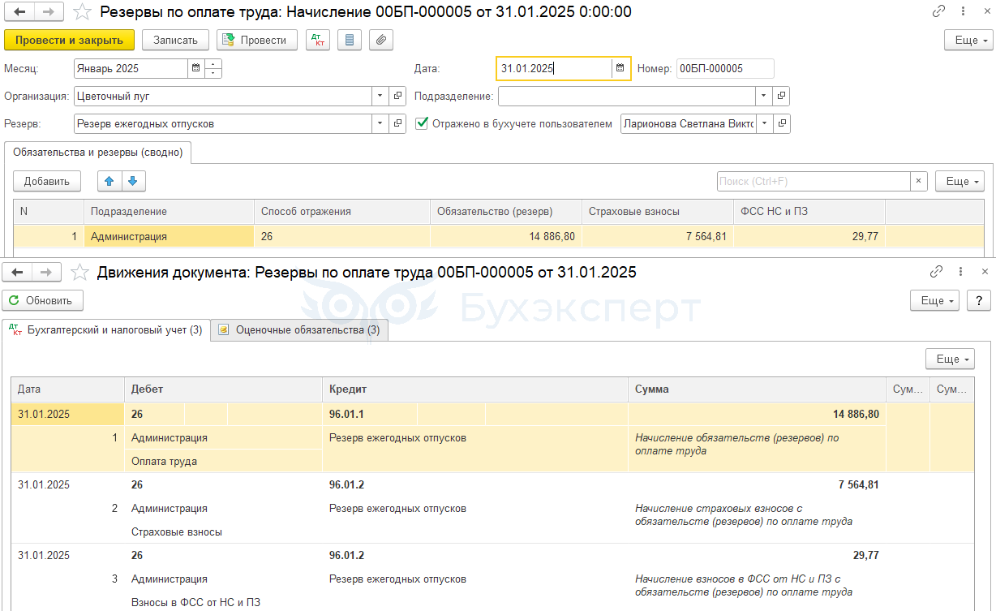Click the Записать button
Screen dimensions: 996x611
click(175, 40)
